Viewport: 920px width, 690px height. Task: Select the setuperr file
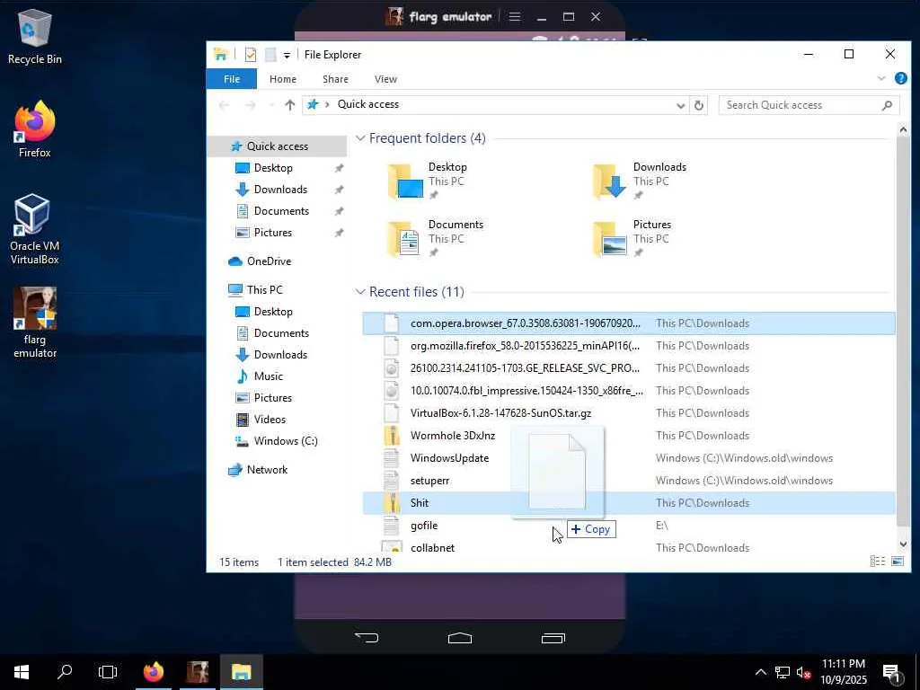(x=629, y=481)
